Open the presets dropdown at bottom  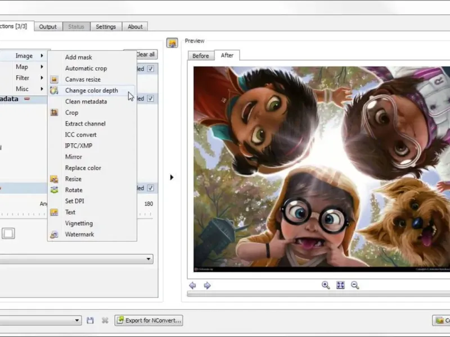click(78, 320)
